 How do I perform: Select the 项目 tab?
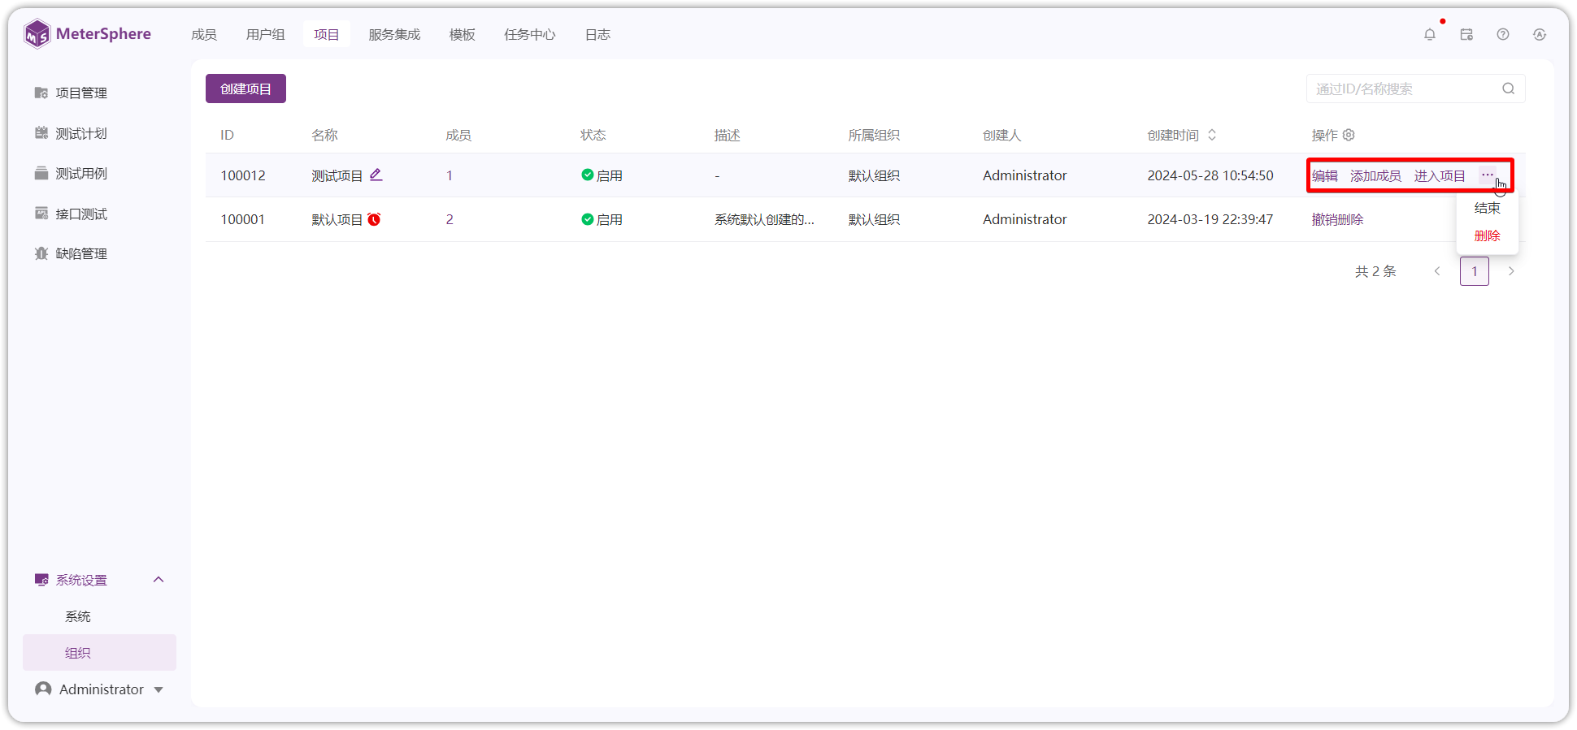(x=327, y=34)
